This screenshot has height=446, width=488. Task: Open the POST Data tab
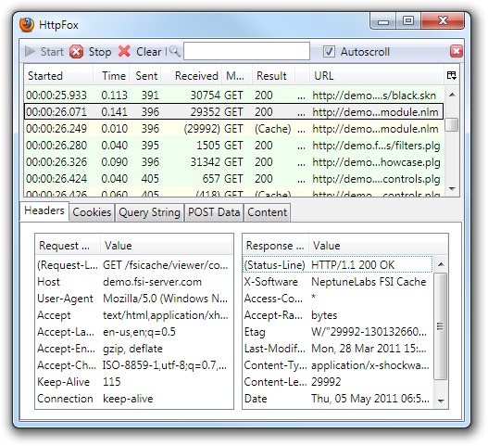(214, 212)
